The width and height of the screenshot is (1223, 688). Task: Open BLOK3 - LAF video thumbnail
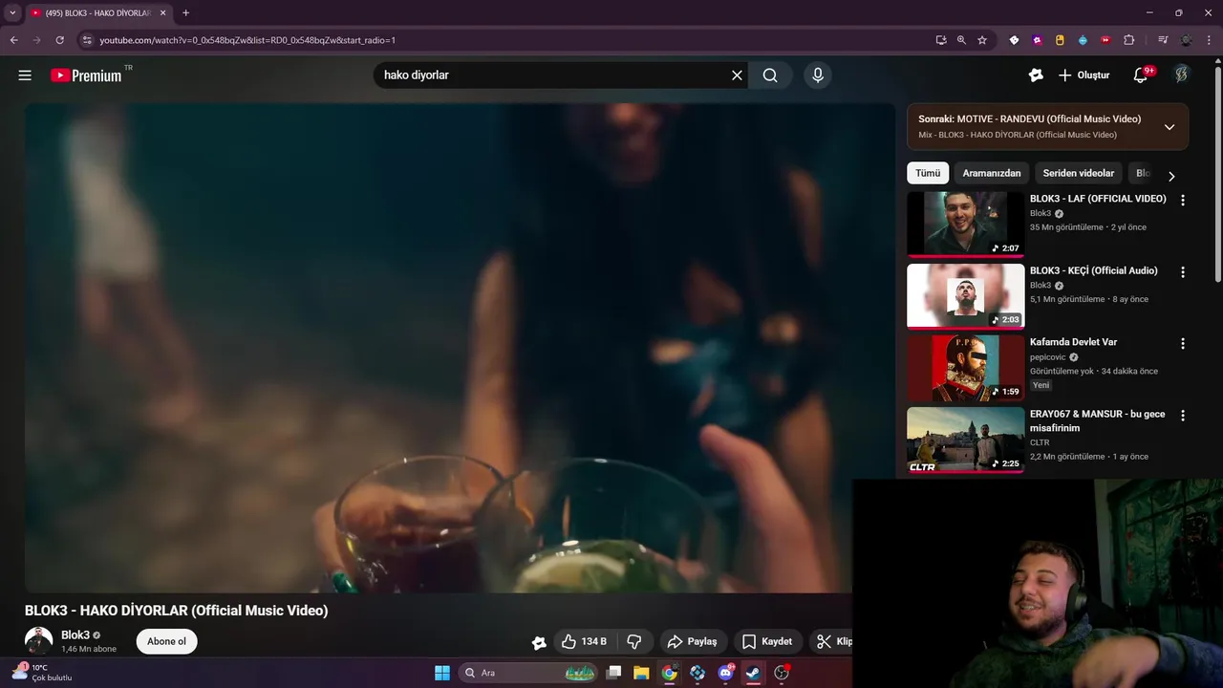click(x=965, y=225)
